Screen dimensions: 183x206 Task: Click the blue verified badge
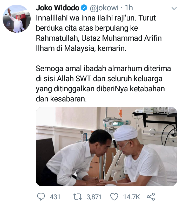[84, 8]
